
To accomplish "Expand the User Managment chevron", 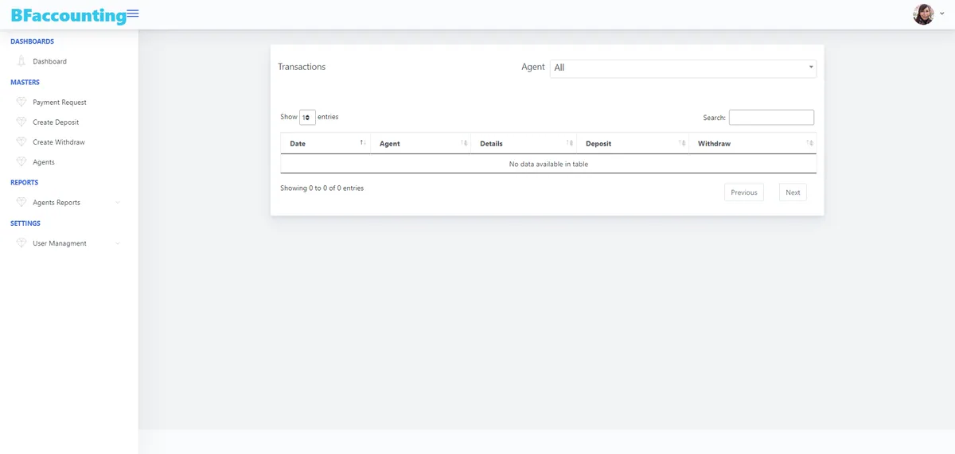I will 118,243.
